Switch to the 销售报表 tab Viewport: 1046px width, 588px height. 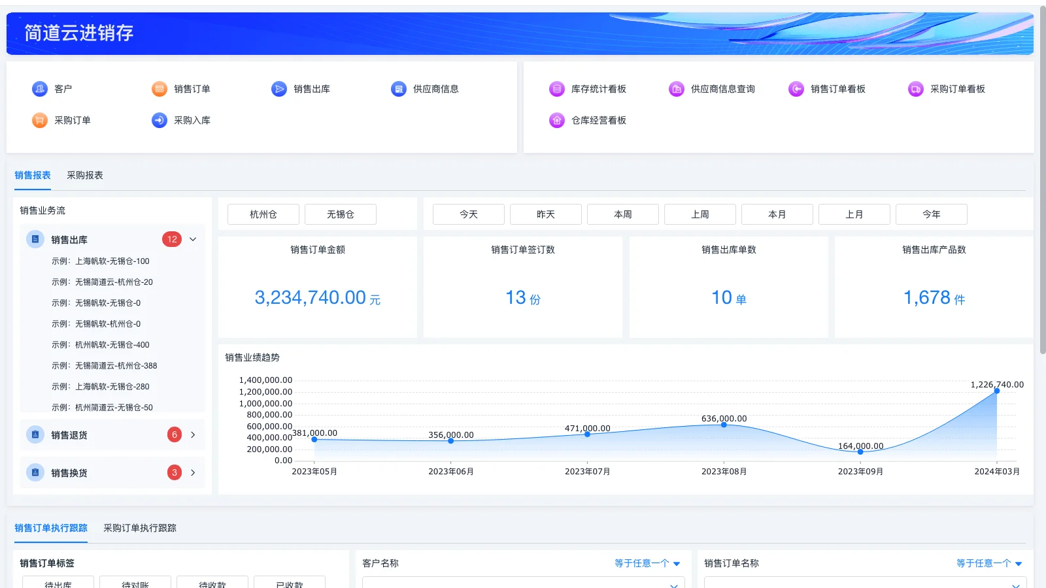[x=33, y=175]
